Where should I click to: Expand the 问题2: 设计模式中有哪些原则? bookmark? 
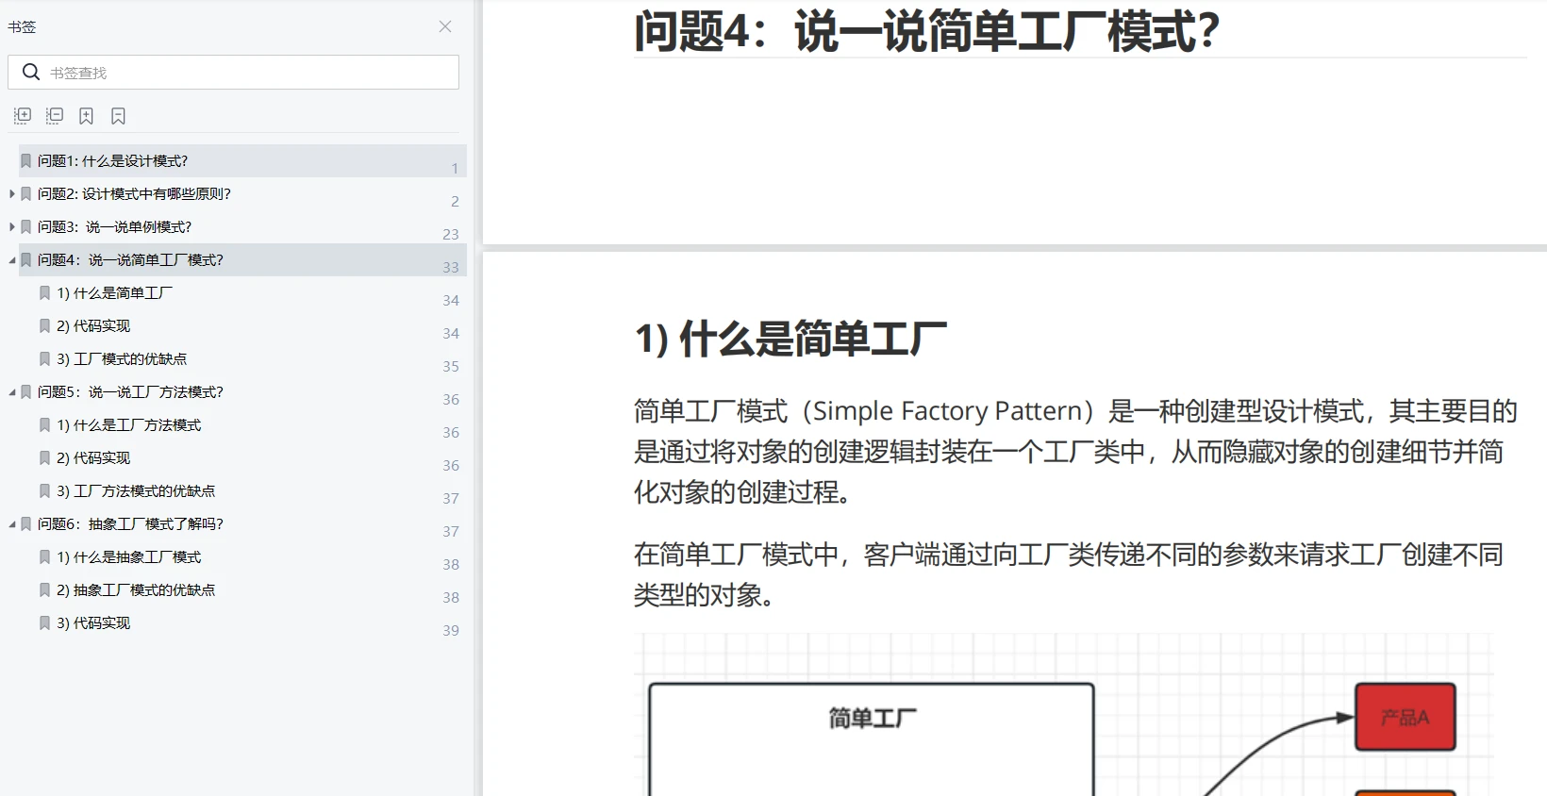pyautogui.click(x=11, y=194)
